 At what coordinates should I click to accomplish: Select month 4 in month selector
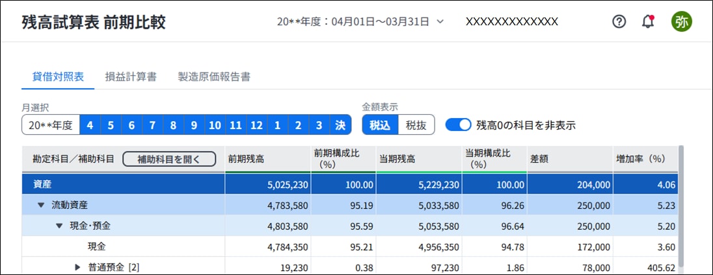pyautogui.click(x=90, y=125)
